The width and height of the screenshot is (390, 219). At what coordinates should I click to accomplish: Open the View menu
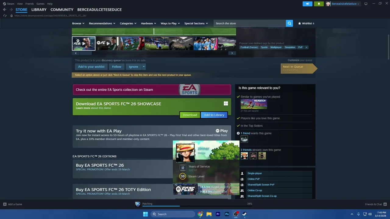(x=20, y=4)
